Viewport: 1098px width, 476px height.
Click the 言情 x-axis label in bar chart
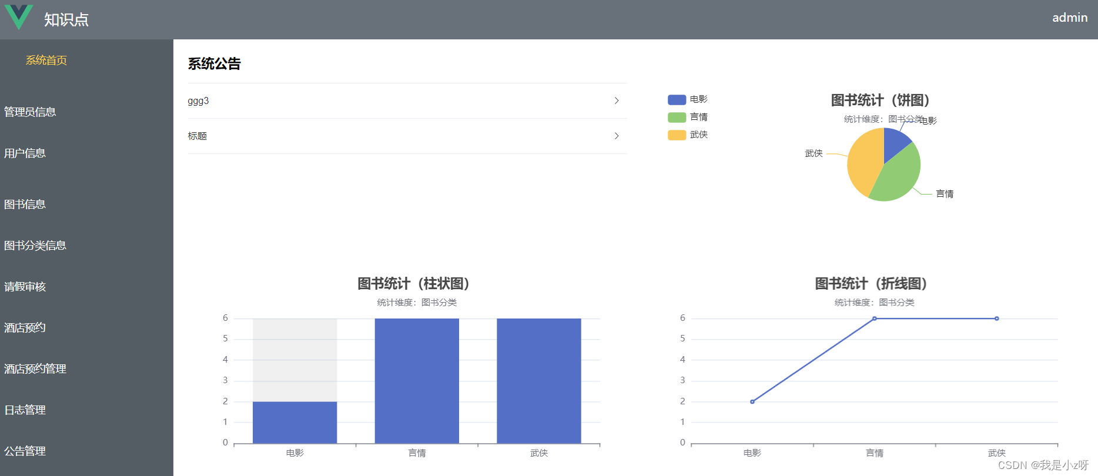[417, 453]
